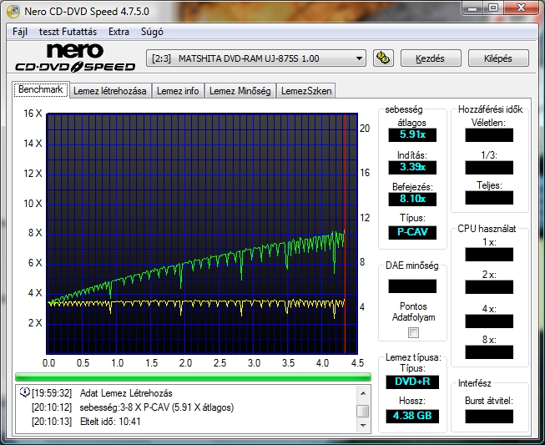Click log line 'Adat Lemez Létrehozás'
Screen dimensions: 545x445
click(126, 393)
